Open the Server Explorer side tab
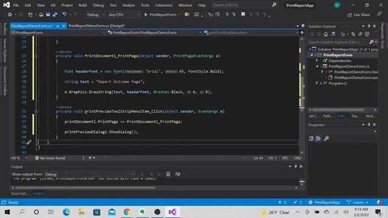 [x=4, y=50]
